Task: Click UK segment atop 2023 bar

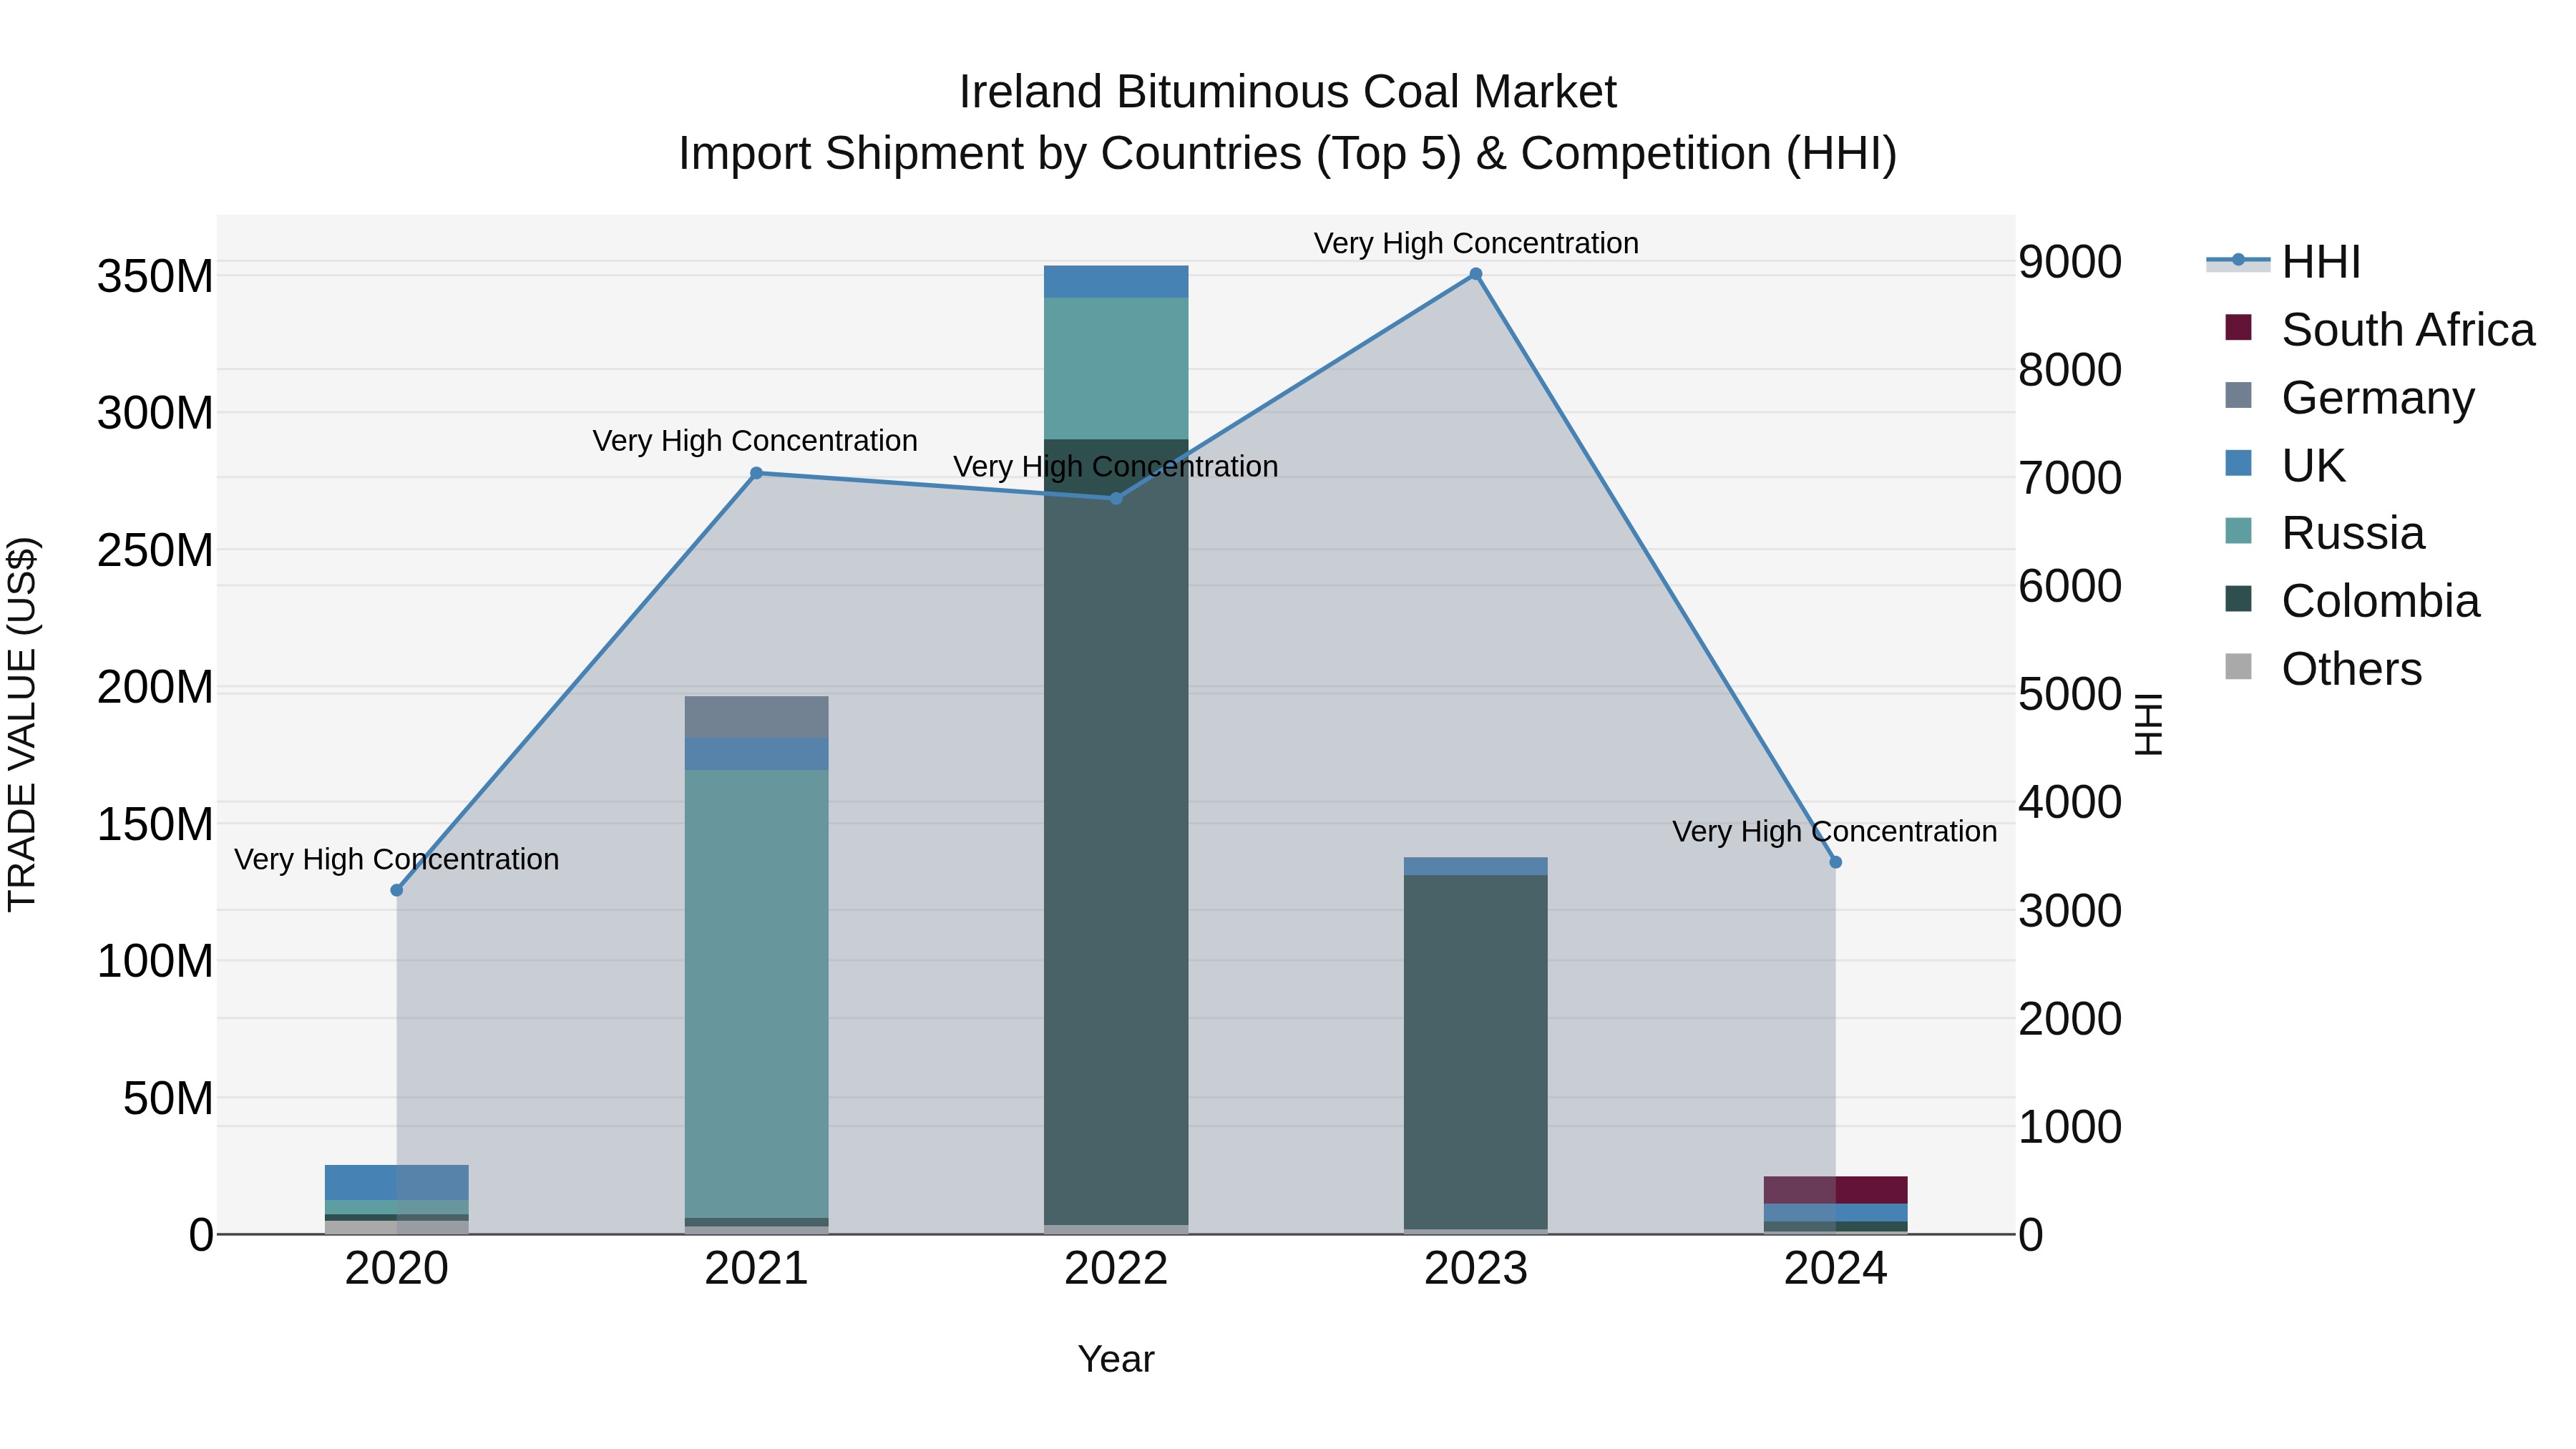Action: pyautogui.click(x=1476, y=866)
